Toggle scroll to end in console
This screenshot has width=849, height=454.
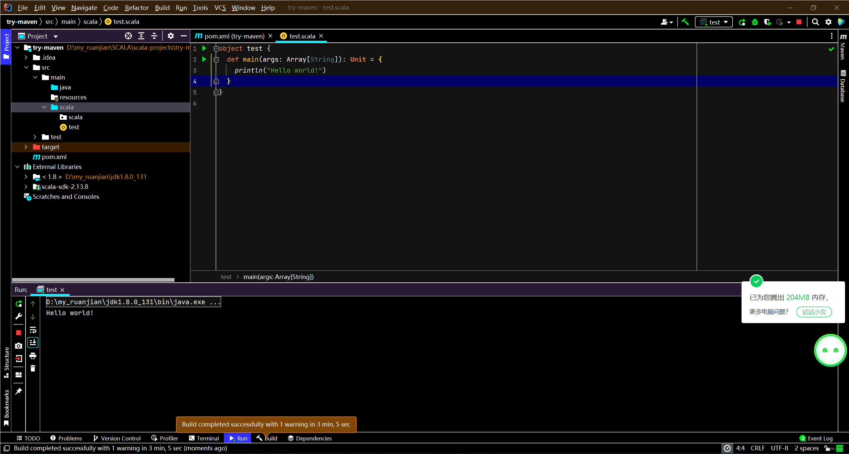click(33, 343)
